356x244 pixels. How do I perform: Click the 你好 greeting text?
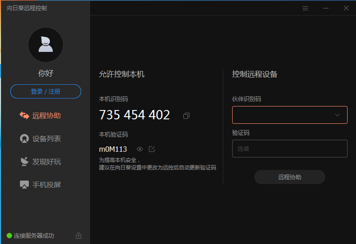click(x=46, y=73)
